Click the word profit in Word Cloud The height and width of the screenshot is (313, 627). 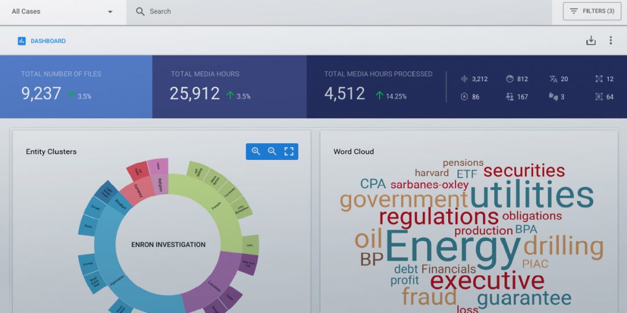405,281
